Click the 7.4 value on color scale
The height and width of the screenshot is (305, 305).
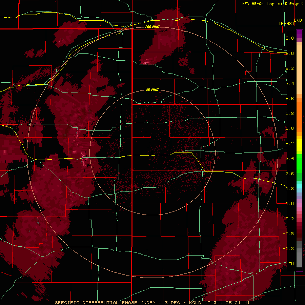290,83
